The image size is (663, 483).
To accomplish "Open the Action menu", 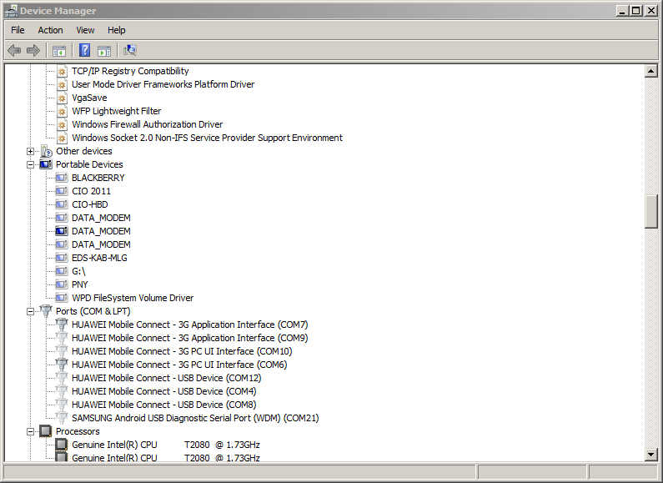I will [x=50, y=30].
